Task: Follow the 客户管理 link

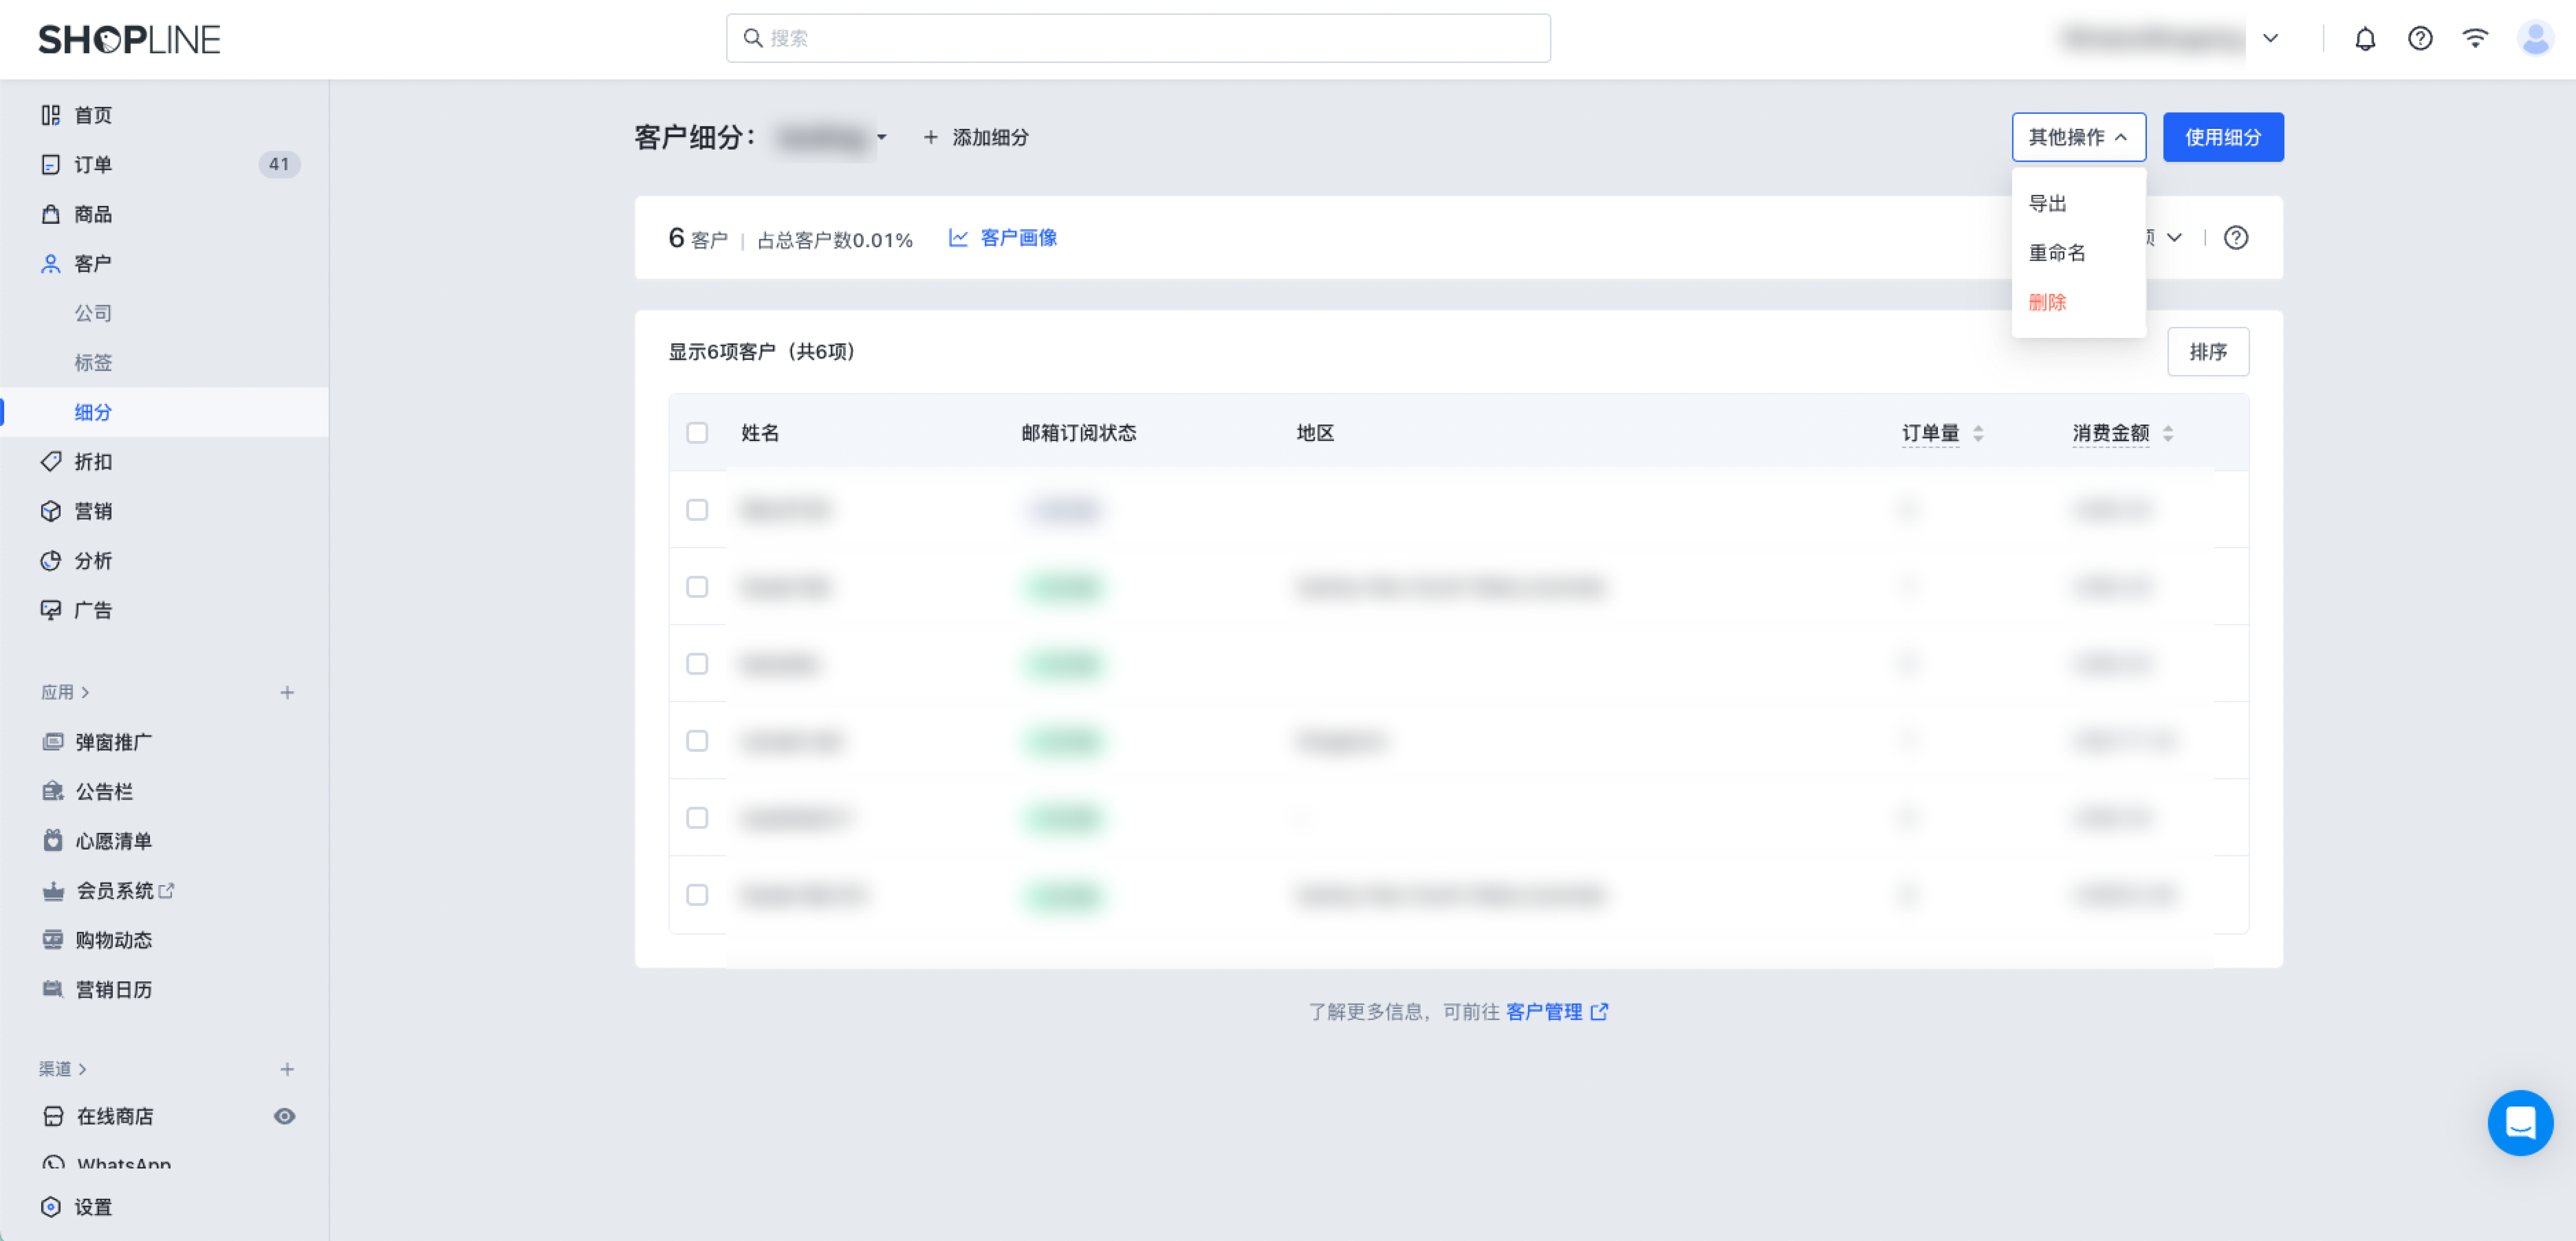Action: point(1544,1012)
